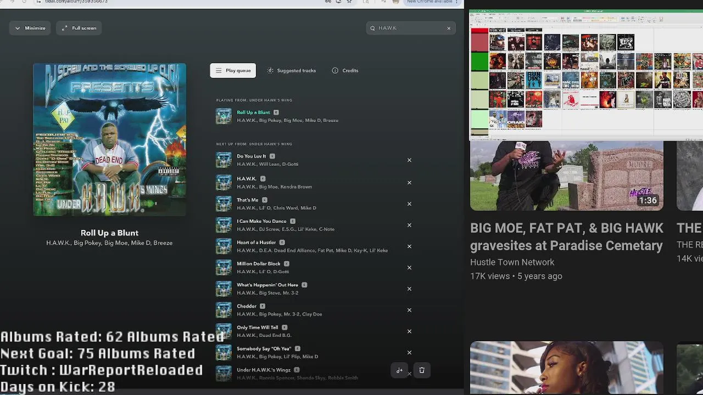This screenshot has height=395, width=703.
Task: Minimize the now playing view
Action: pos(30,28)
